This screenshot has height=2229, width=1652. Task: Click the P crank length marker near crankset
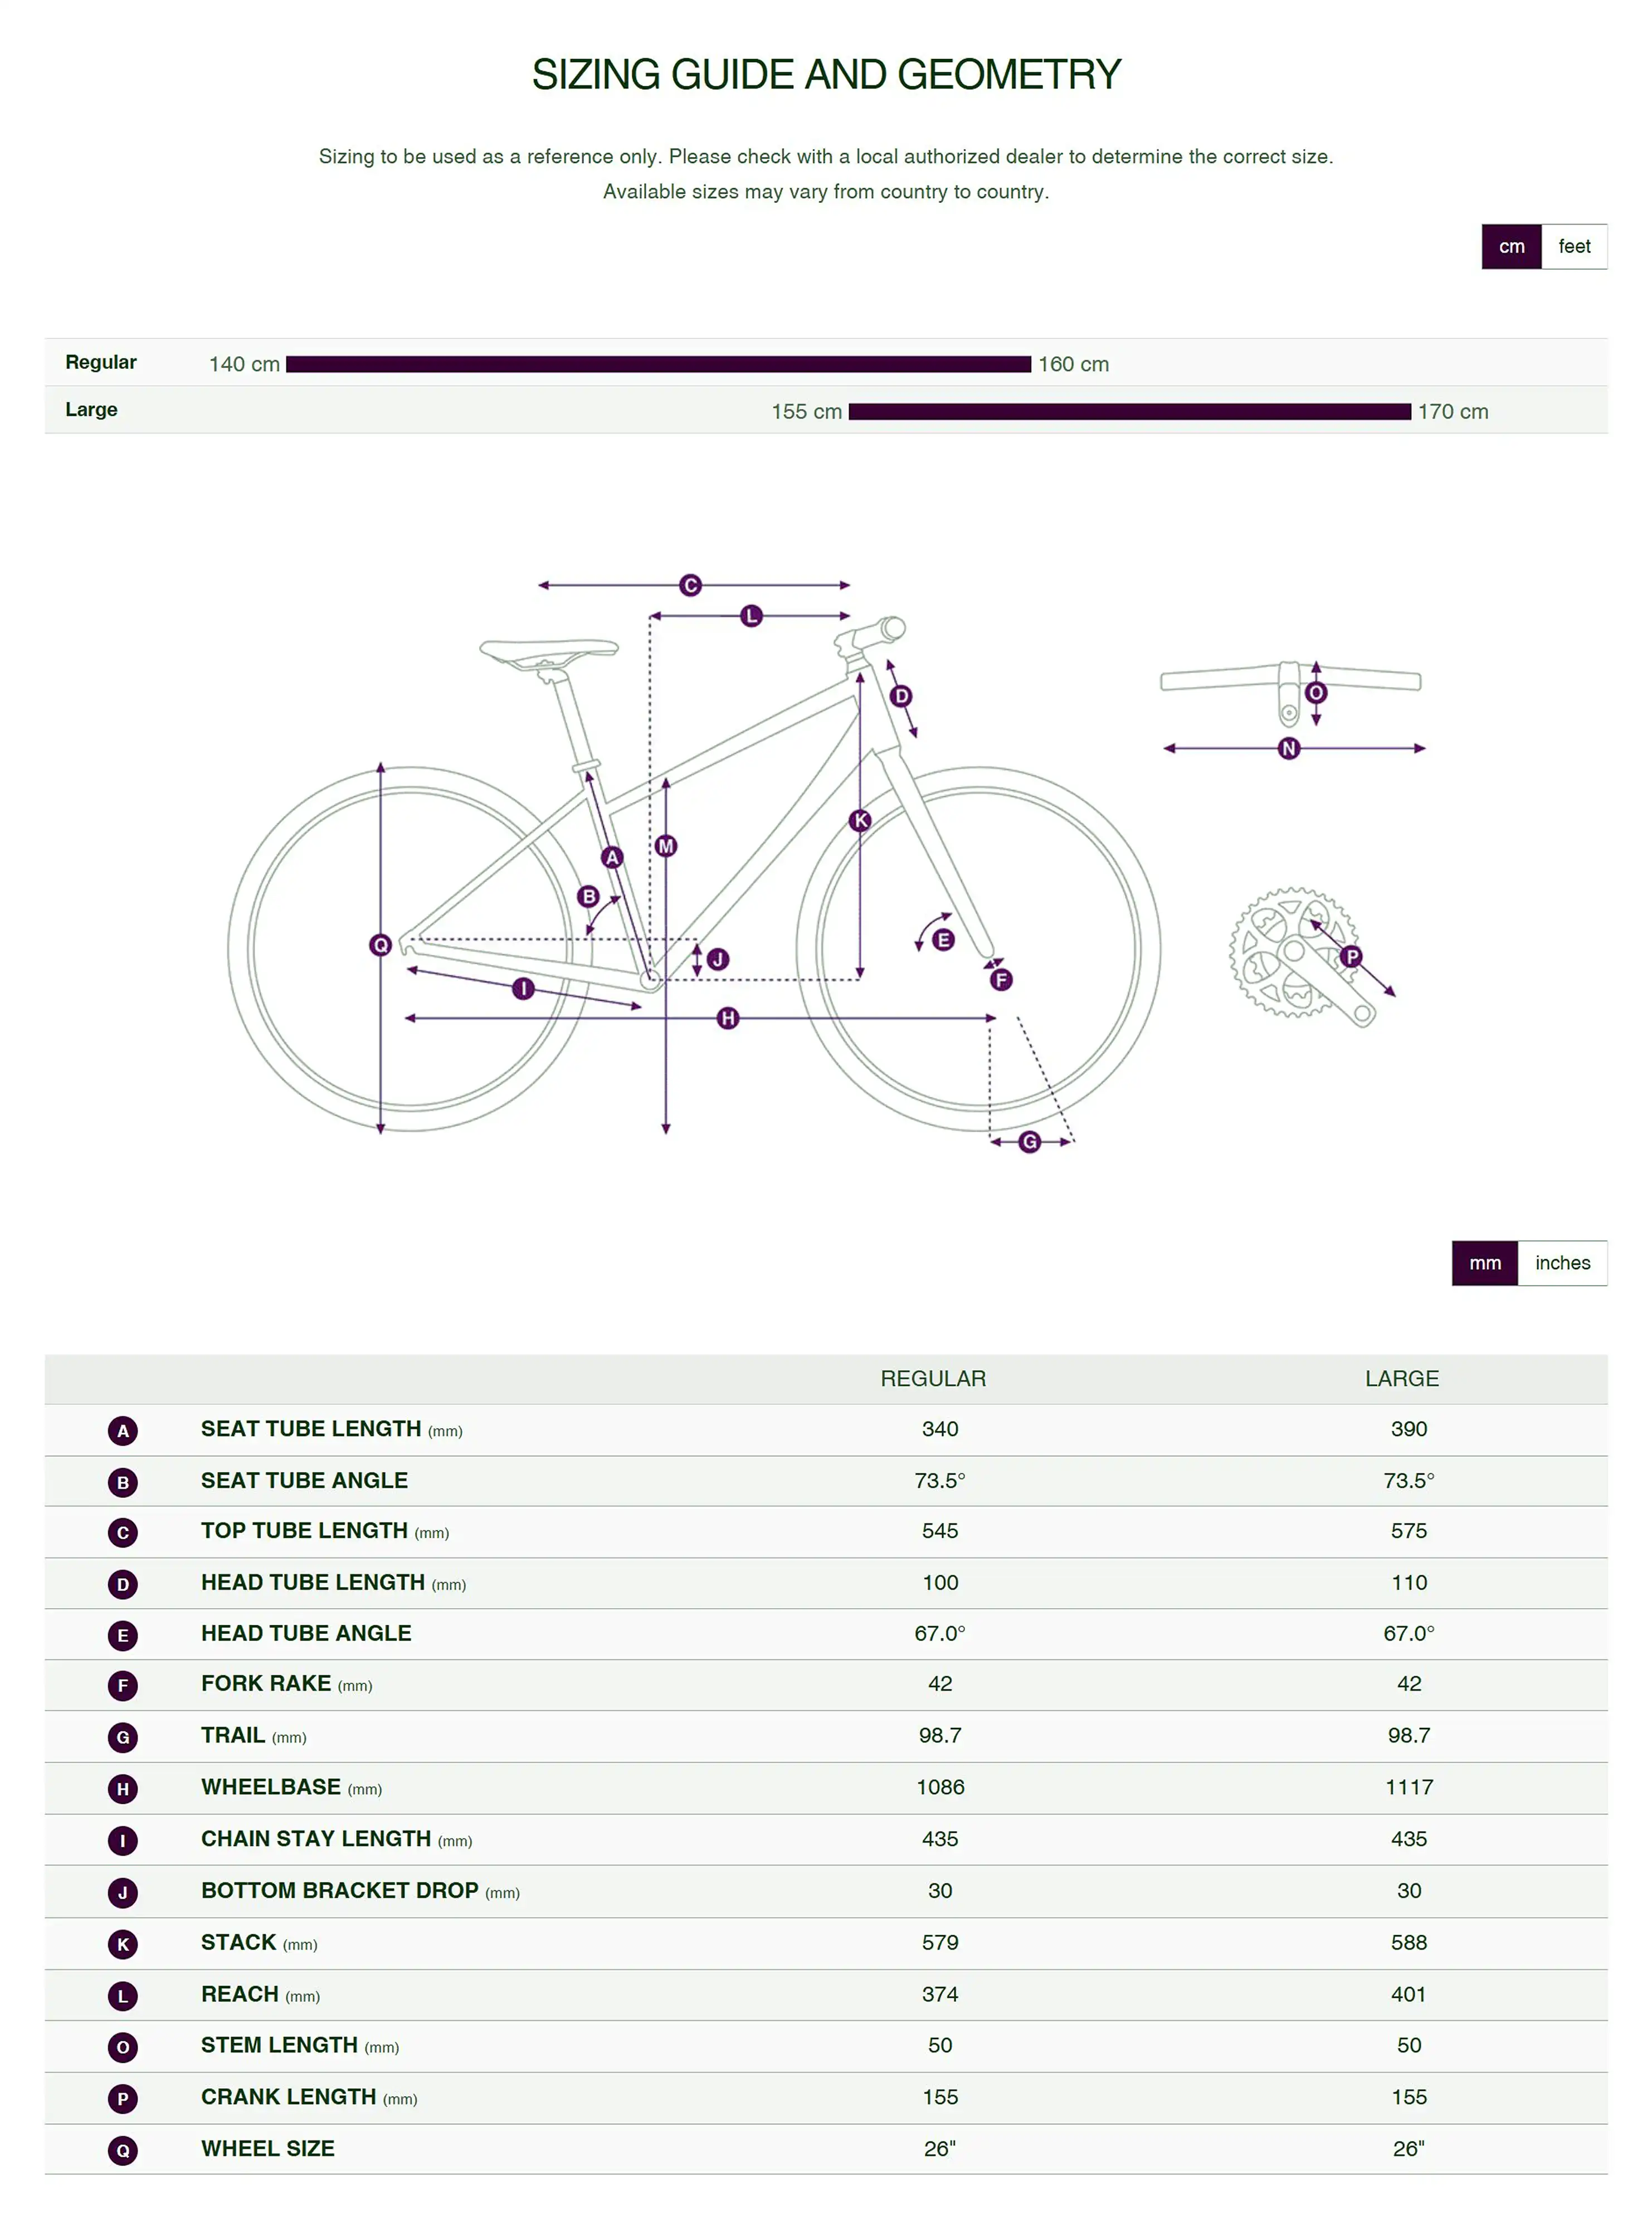click(1352, 956)
